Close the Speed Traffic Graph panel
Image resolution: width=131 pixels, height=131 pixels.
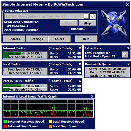(92, 97)
